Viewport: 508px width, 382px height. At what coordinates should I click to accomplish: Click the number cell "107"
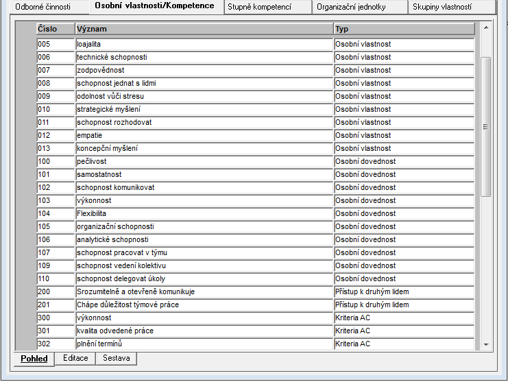click(x=56, y=252)
